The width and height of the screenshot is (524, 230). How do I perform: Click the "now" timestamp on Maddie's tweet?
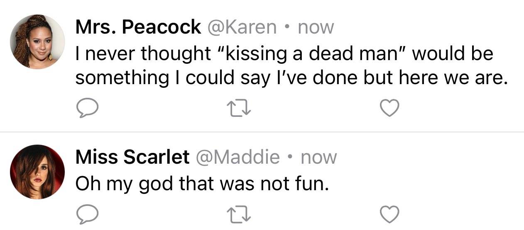(318, 158)
